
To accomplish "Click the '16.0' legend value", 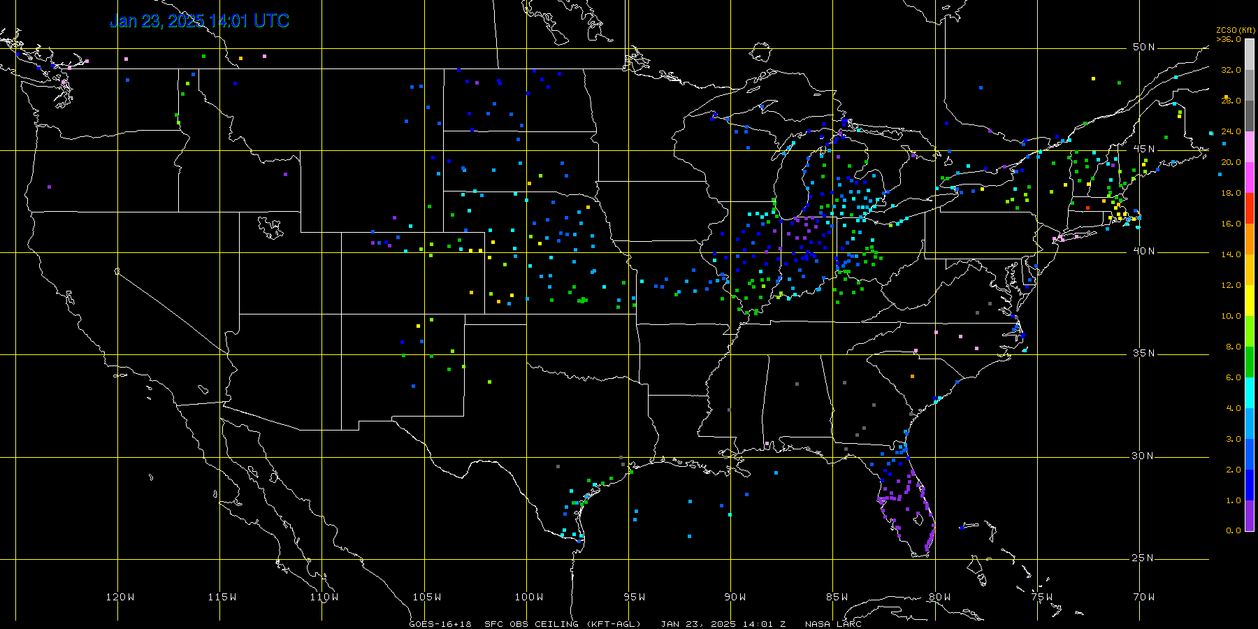I will (x=1231, y=224).
